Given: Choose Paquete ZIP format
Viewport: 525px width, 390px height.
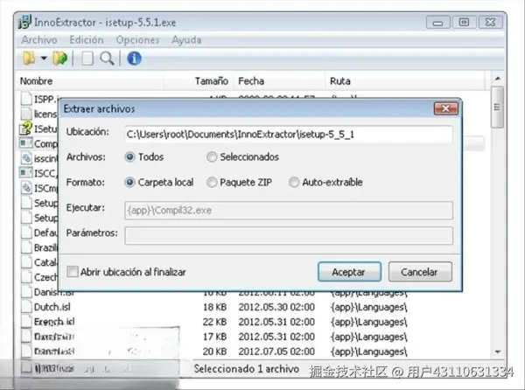Looking at the screenshot, I should click(212, 182).
